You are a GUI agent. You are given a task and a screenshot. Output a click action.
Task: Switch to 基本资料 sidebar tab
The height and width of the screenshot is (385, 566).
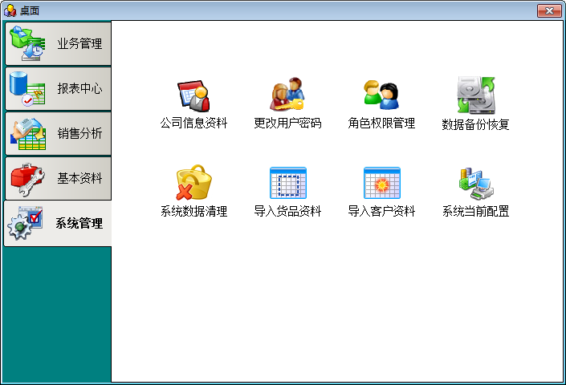pyautogui.click(x=58, y=178)
